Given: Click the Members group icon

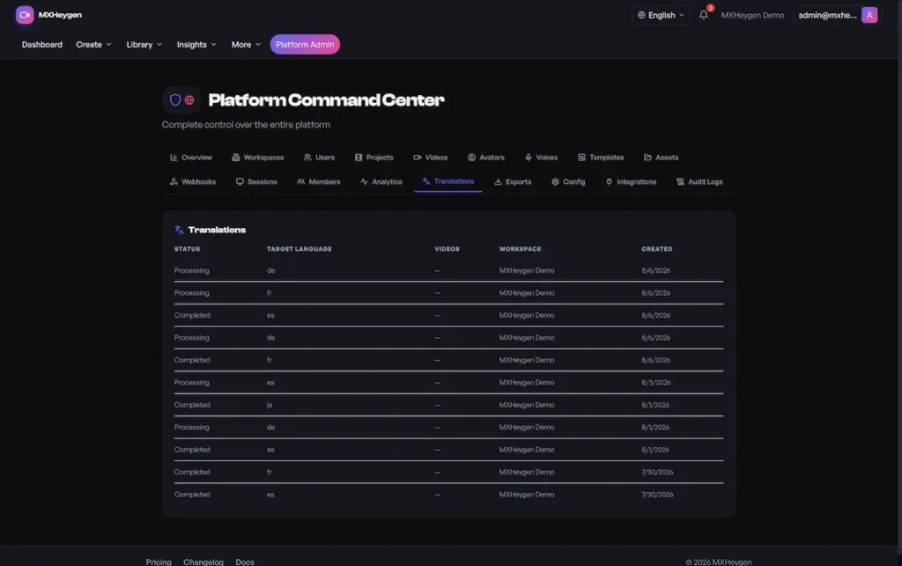Looking at the screenshot, I should click(x=301, y=181).
